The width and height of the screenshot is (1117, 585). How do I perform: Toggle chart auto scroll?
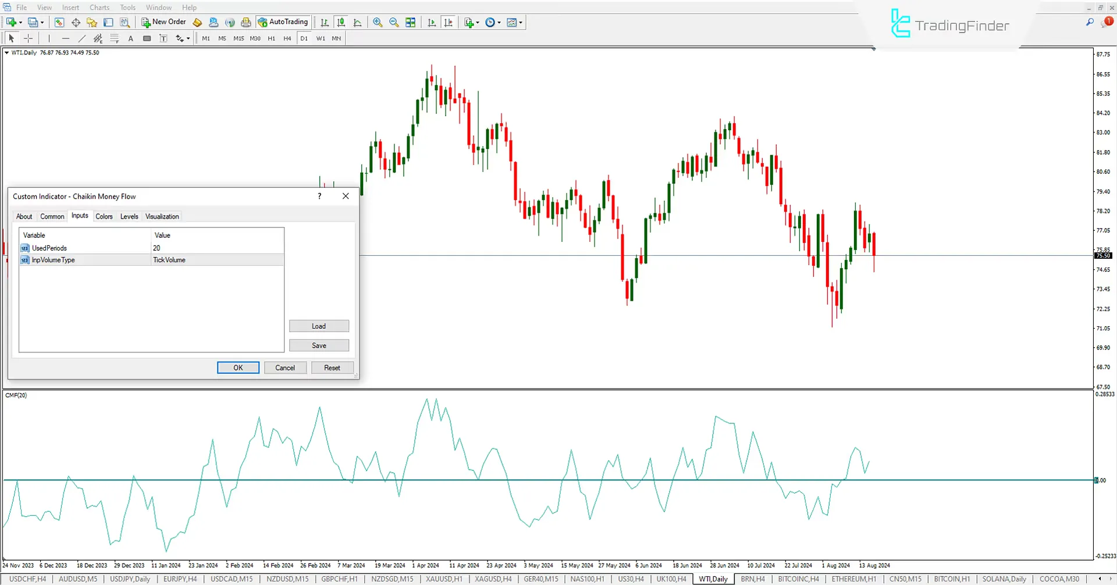pyautogui.click(x=432, y=22)
